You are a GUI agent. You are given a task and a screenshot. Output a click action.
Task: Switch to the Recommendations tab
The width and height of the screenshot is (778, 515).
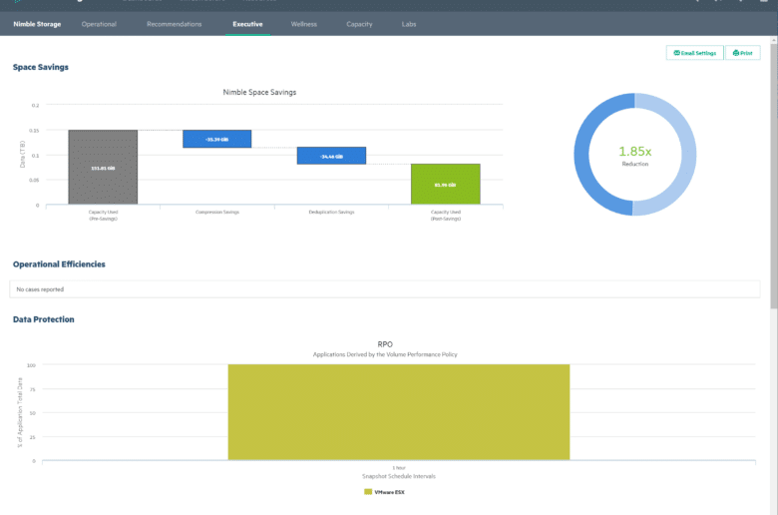(175, 24)
